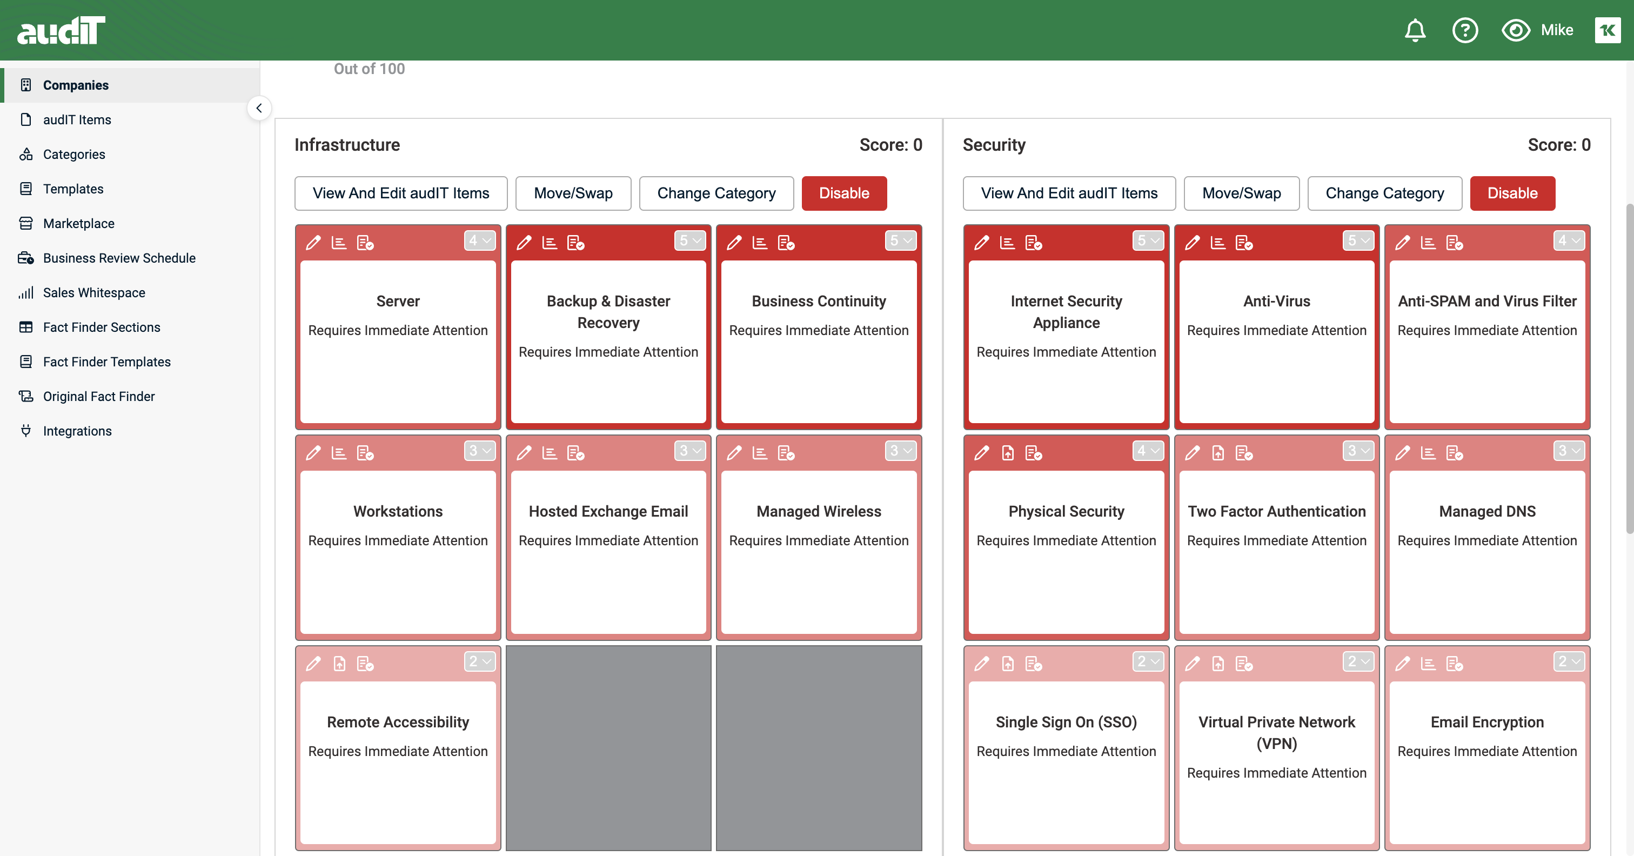Viewport: 1634px width, 856px height.
Task: Click the upload document icon on Remote Accessibility card
Action: pos(339,663)
